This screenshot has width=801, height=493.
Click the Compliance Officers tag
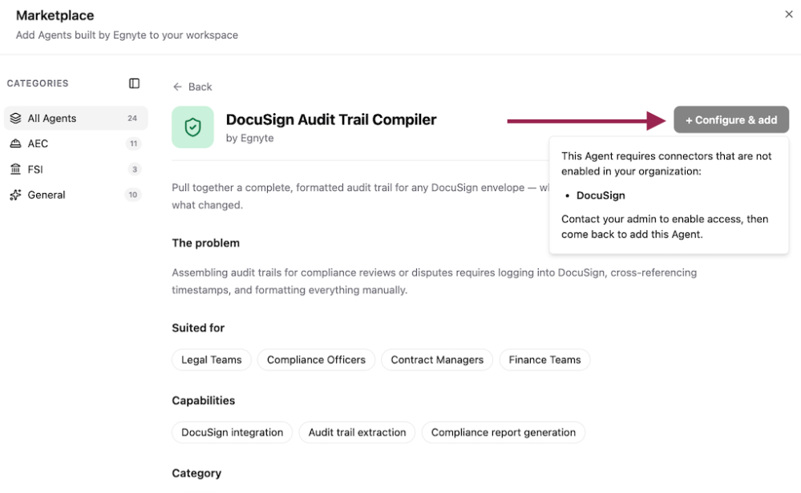coord(316,360)
